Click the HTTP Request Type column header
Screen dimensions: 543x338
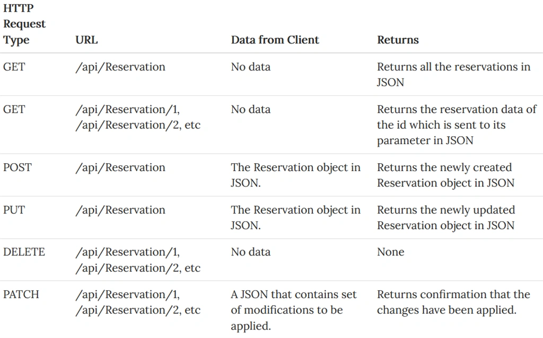(x=24, y=24)
